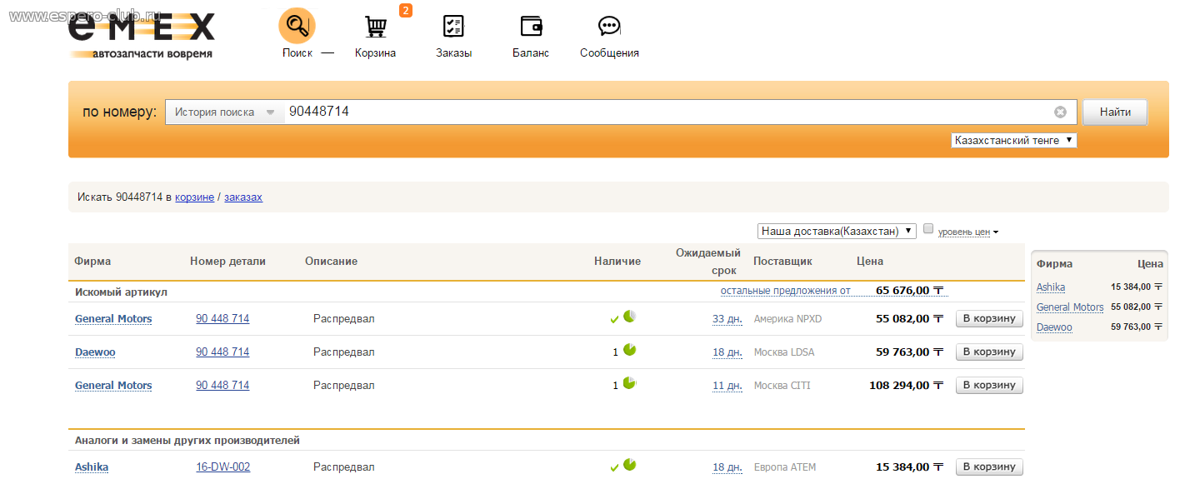The width and height of the screenshot is (1200, 494).
Task: Open the Наша доставка(Казахстан) dropdown
Action: pyautogui.click(x=837, y=231)
